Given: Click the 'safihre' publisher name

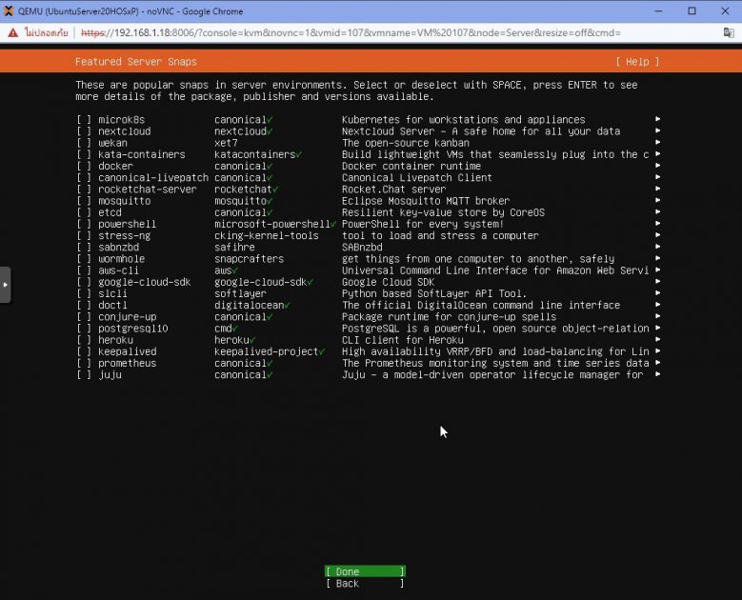Looking at the screenshot, I should pyautogui.click(x=234, y=248).
